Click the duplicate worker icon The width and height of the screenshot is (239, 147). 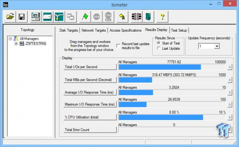coord(71,17)
